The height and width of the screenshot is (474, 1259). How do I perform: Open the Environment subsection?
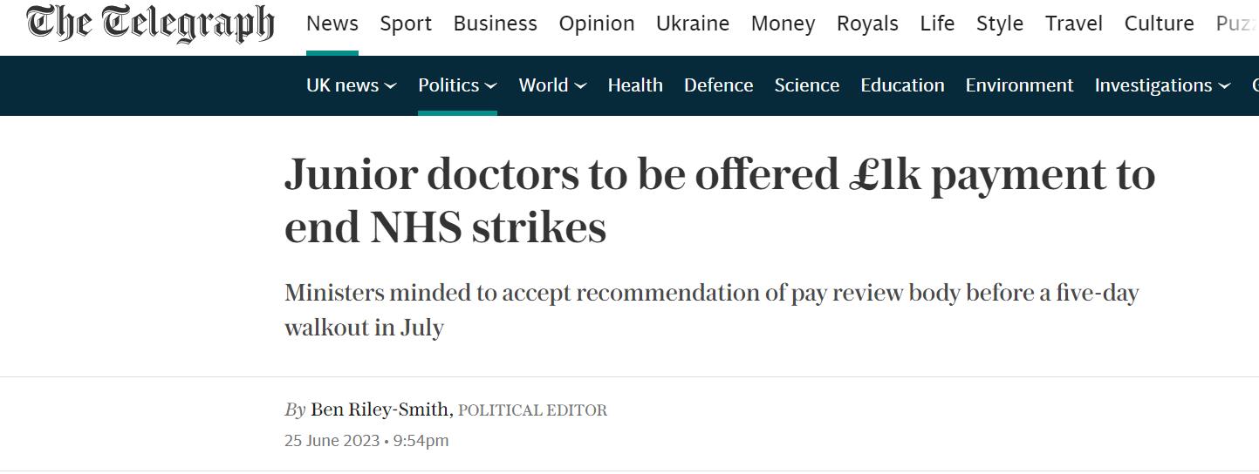click(x=1019, y=85)
